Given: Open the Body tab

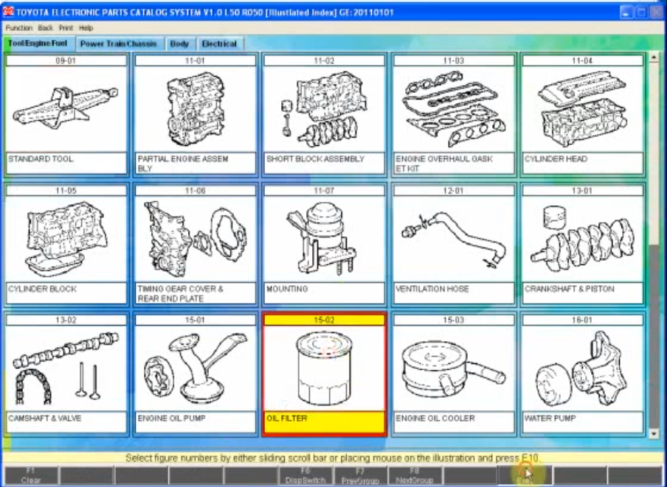Looking at the screenshot, I should click(x=179, y=43).
